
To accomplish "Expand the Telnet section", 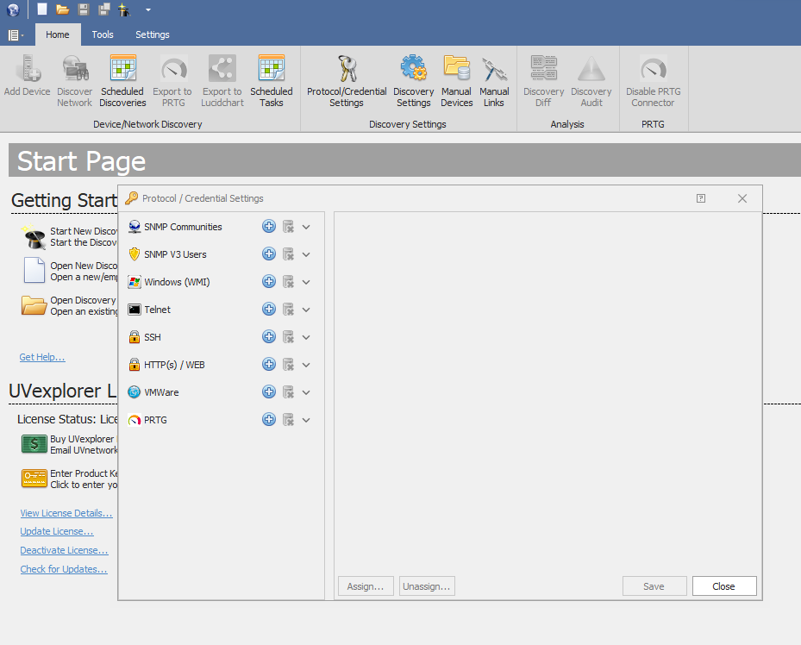I will point(306,310).
